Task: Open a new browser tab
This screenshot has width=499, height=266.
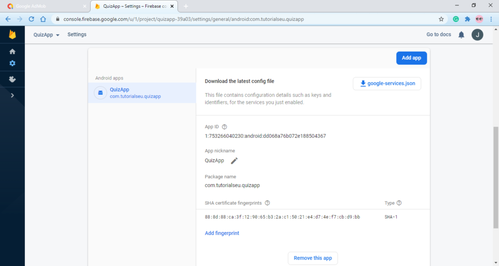Action: [x=186, y=6]
